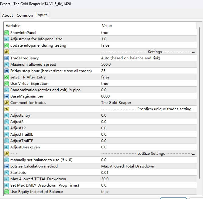The height and width of the screenshot is (199, 203).
Task: Click the Max Allowed TOTAL Drawdown icon
Action: (7, 179)
